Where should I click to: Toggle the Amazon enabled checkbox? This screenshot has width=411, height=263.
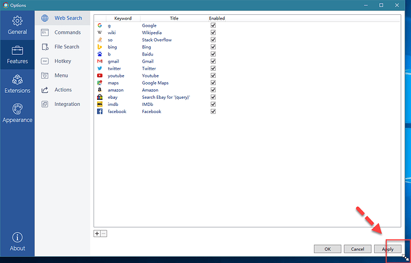(213, 90)
